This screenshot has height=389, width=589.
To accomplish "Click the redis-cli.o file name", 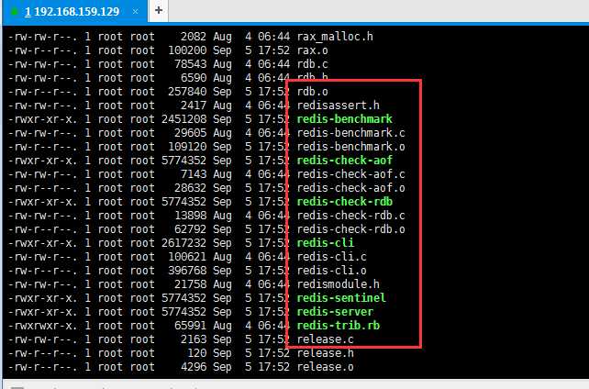I will click(x=332, y=271).
